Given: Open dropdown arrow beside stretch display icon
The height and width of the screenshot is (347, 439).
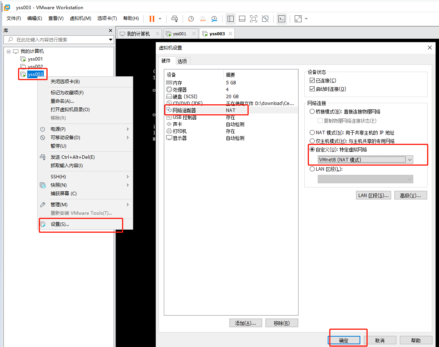Looking at the screenshot, I should click(x=306, y=19).
